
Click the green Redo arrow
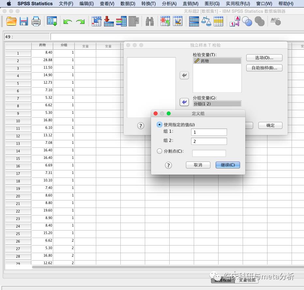(80, 21)
